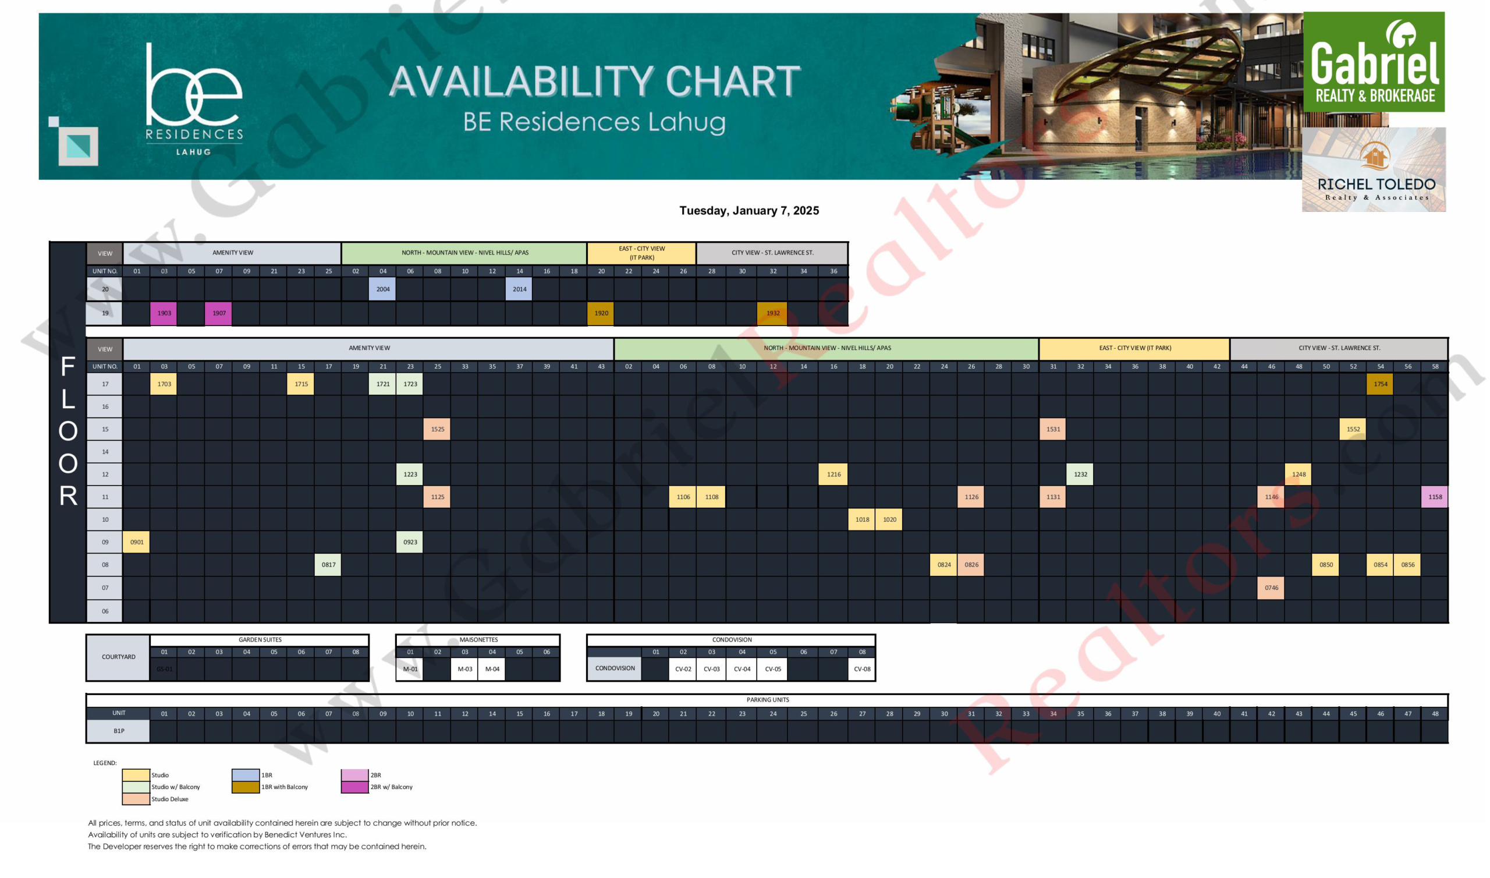This screenshot has width=1490, height=878.
Task: Click available unit 1223
Action: pyautogui.click(x=410, y=474)
